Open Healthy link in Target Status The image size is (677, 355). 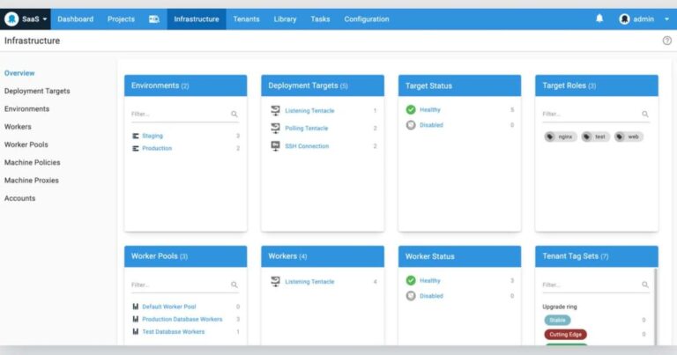(430, 110)
